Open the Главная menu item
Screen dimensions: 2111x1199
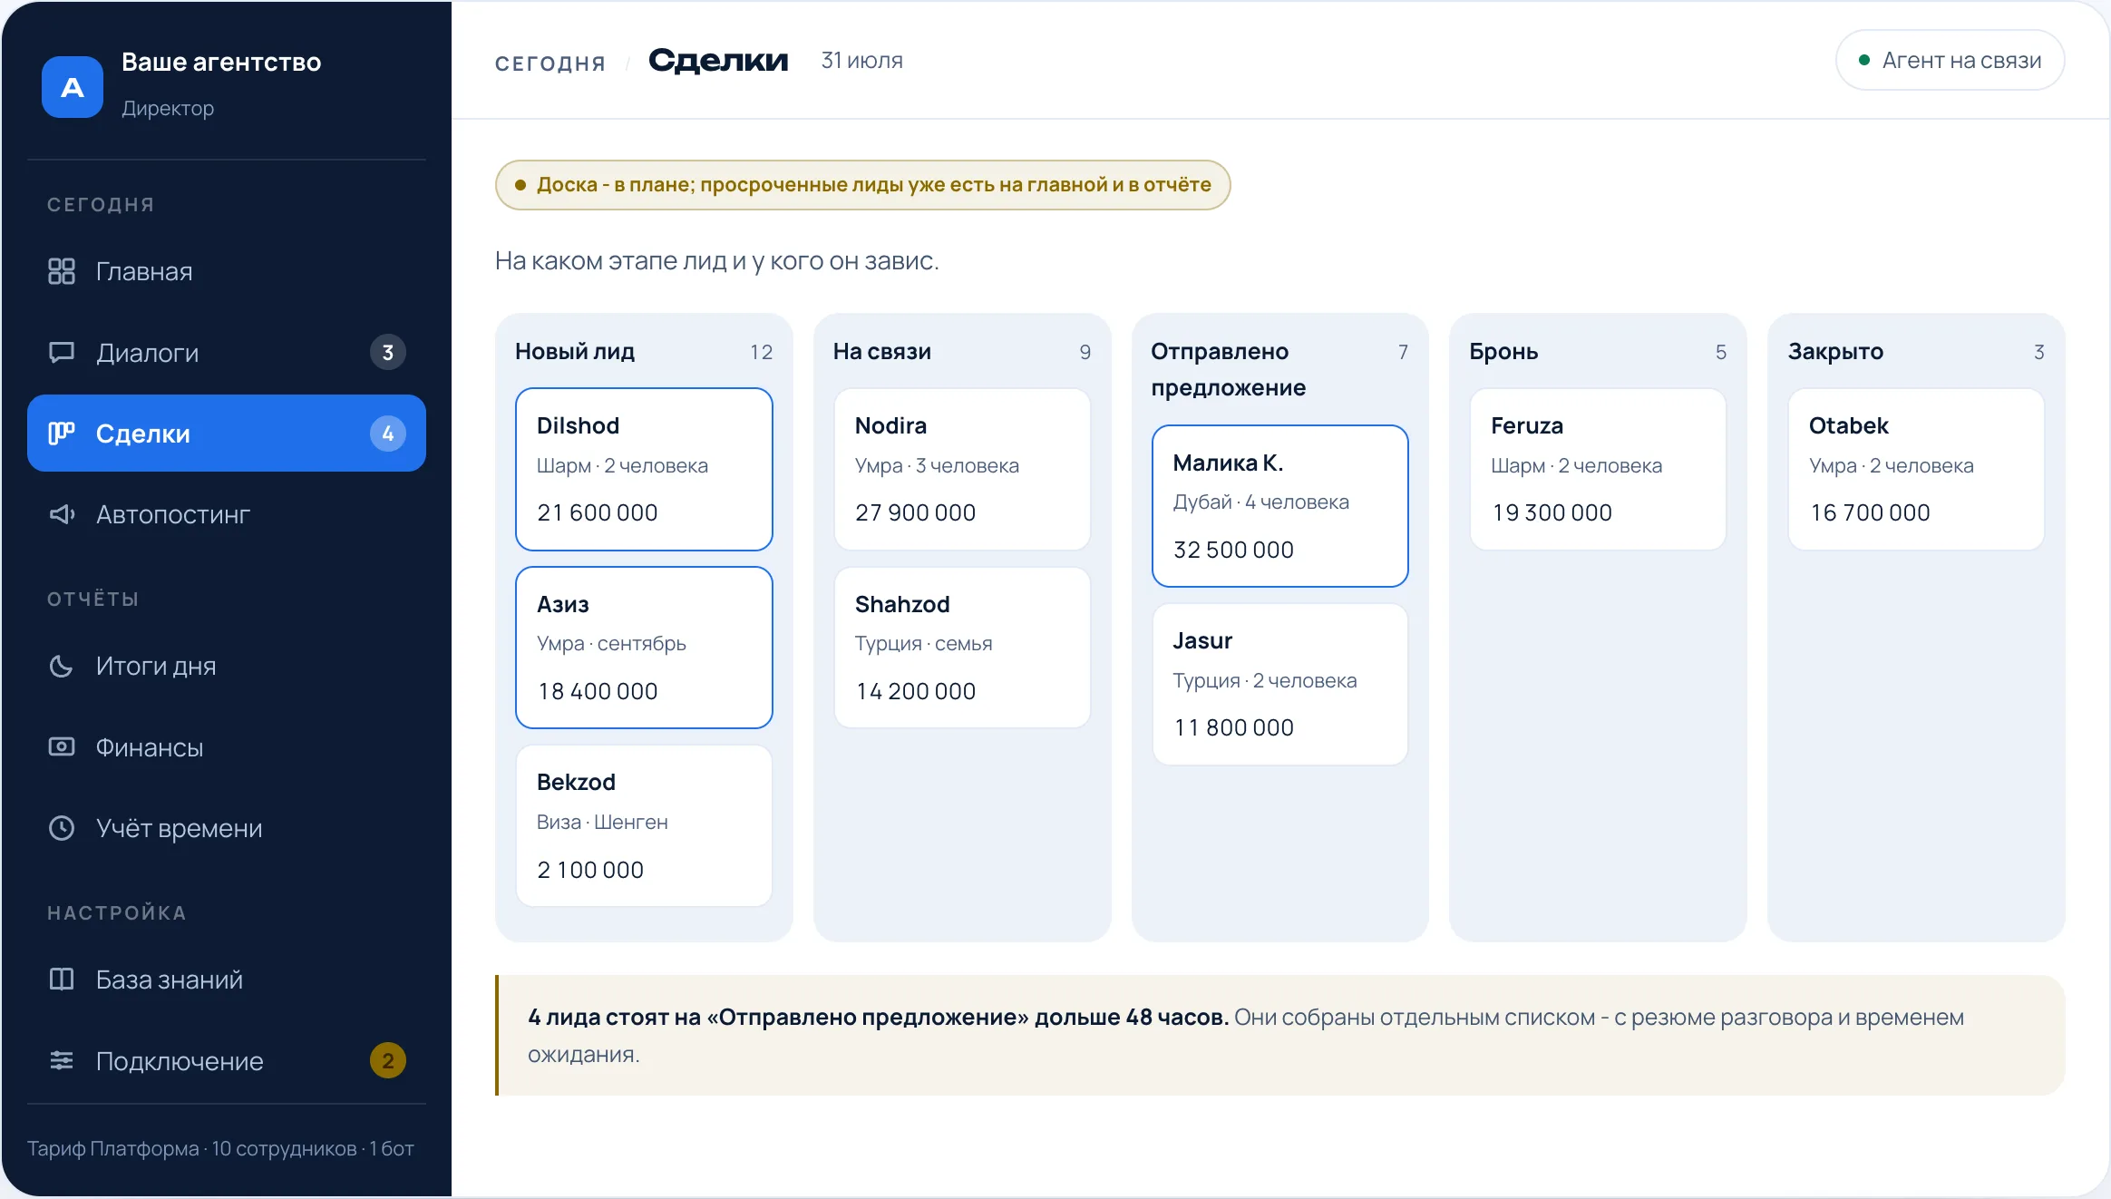pos(227,271)
